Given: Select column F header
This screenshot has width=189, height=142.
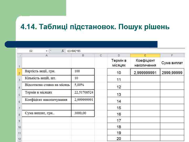Looking at the screenshot, I should [x=172, y=55].
